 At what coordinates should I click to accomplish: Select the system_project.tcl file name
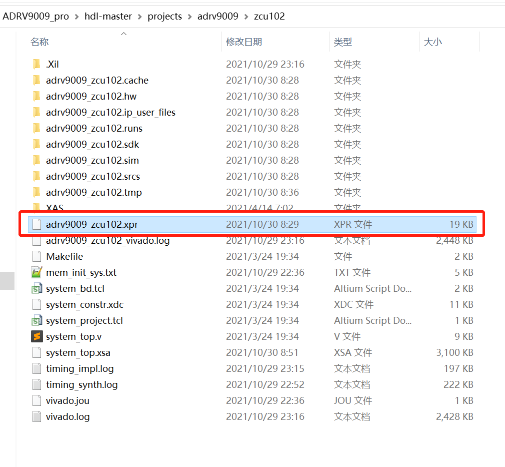pos(84,320)
